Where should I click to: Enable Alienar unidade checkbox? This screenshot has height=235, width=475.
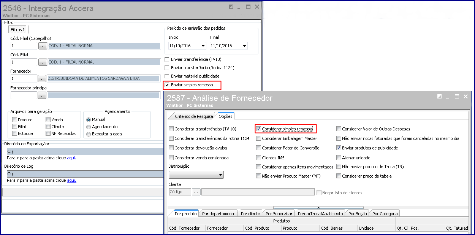[339, 157]
